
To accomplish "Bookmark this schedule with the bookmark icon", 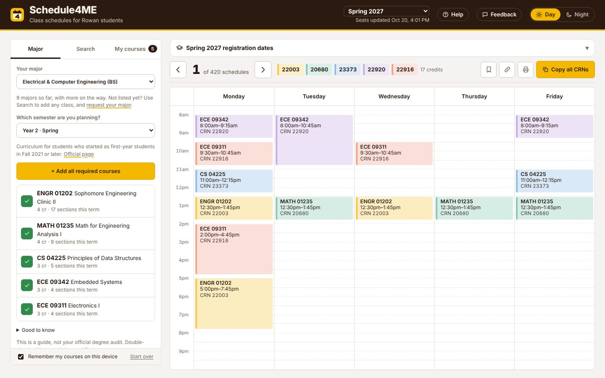I will [x=489, y=70].
